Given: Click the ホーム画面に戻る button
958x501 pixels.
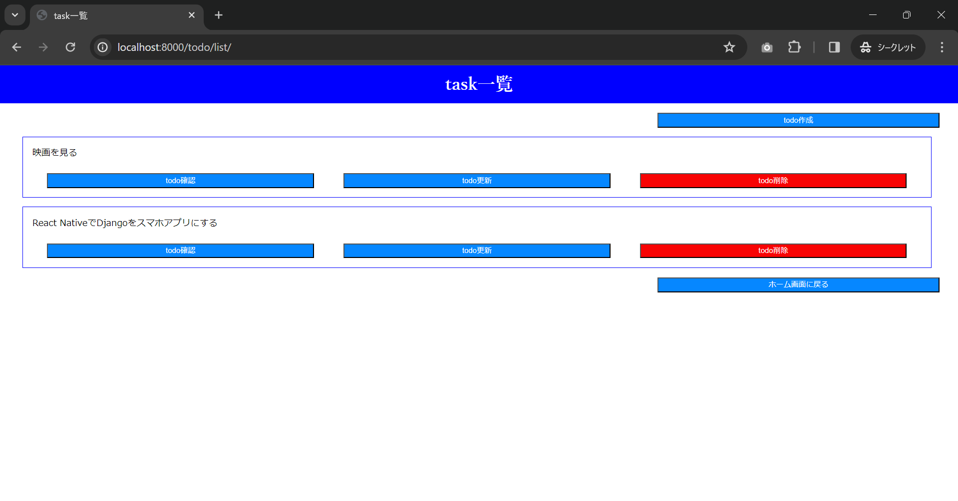Looking at the screenshot, I should (797, 284).
